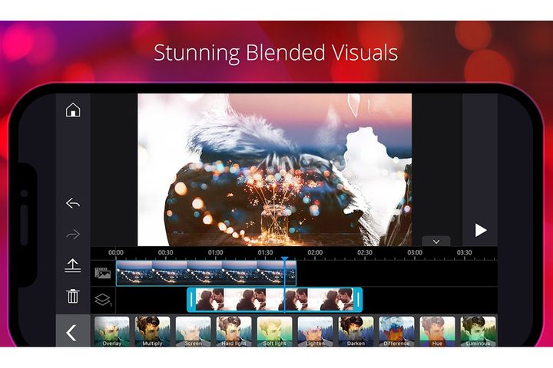This screenshot has height=368, width=553.
Task: Select the Screen blend mode
Action: 194,331
